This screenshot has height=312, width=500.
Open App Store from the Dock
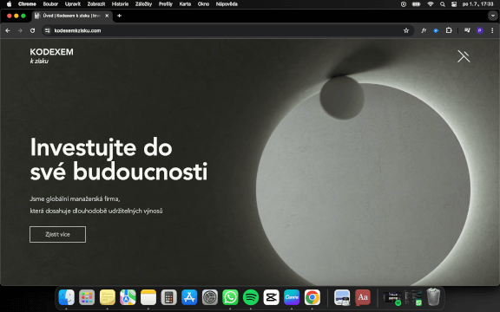click(x=189, y=297)
